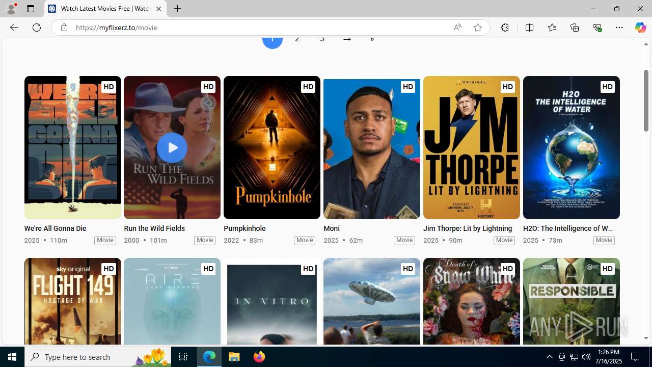Viewport: 652px width, 367px height.
Task: Open Jim Thorpe movie poster
Action: [x=472, y=148]
